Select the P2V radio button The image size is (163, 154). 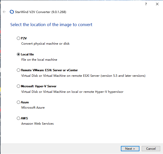[18, 38]
